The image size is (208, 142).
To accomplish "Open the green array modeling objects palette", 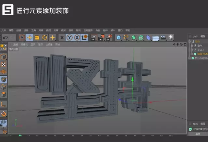I will 141,38.
